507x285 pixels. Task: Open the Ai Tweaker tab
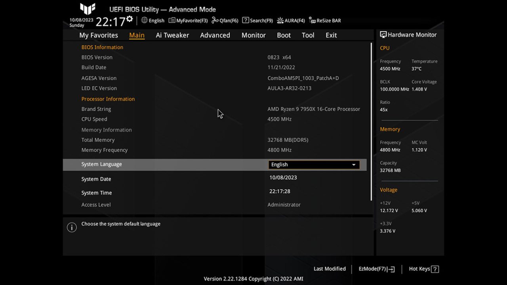[172, 35]
